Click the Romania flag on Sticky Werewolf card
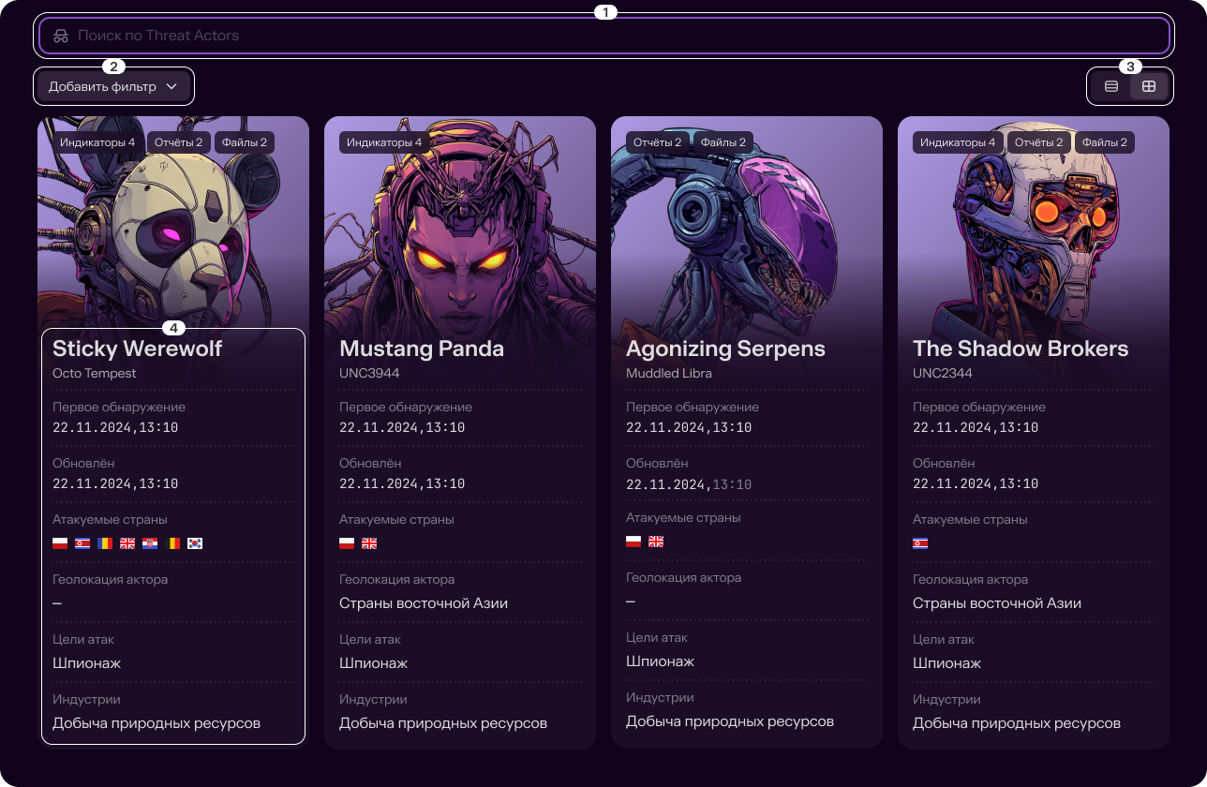Screen dimensions: 1207x787 coord(105,543)
